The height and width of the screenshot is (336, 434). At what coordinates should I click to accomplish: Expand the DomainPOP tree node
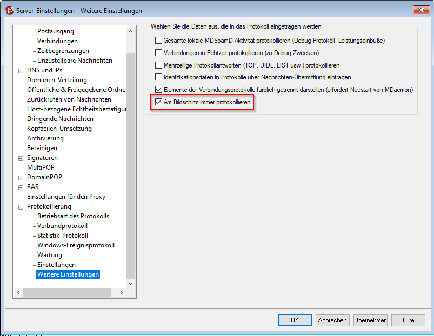click(x=21, y=177)
